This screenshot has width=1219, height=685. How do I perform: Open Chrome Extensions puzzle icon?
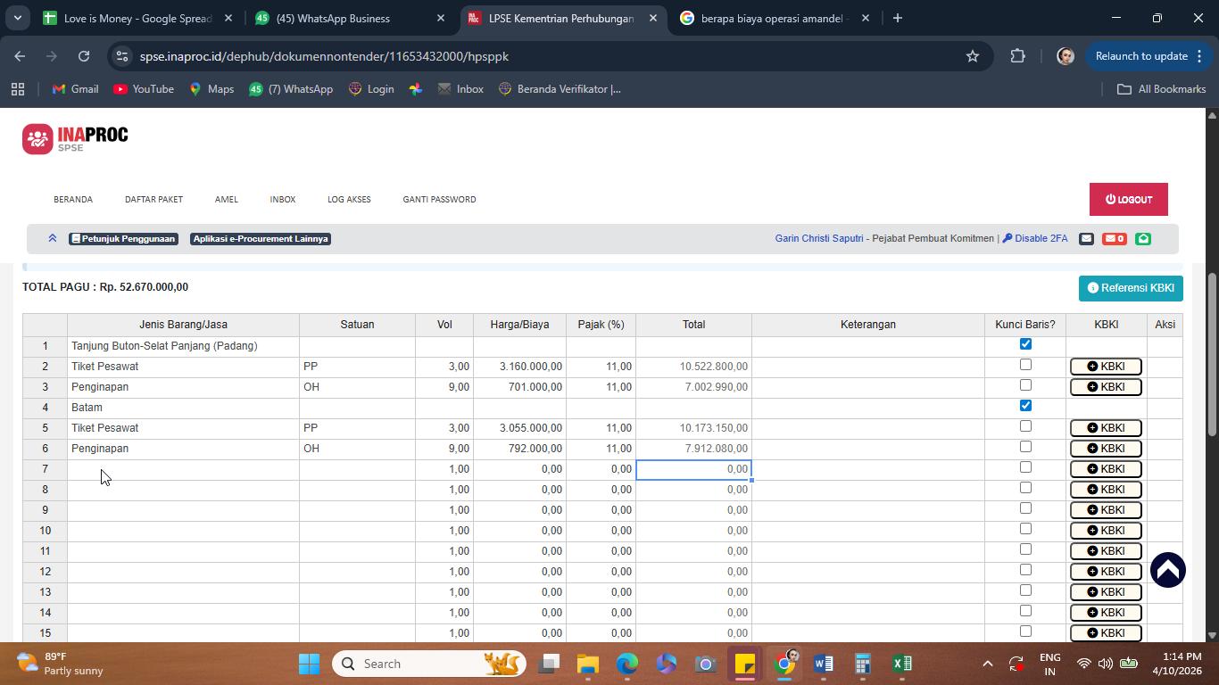[1018, 56]
